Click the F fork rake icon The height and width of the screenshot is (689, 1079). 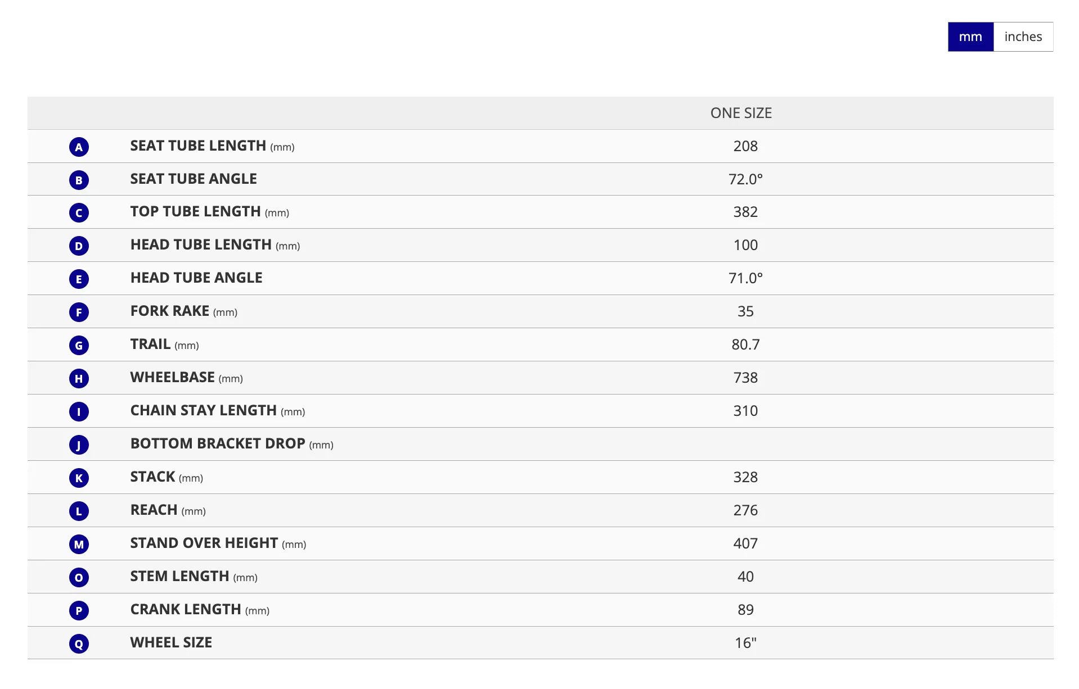tap(79, 312)
